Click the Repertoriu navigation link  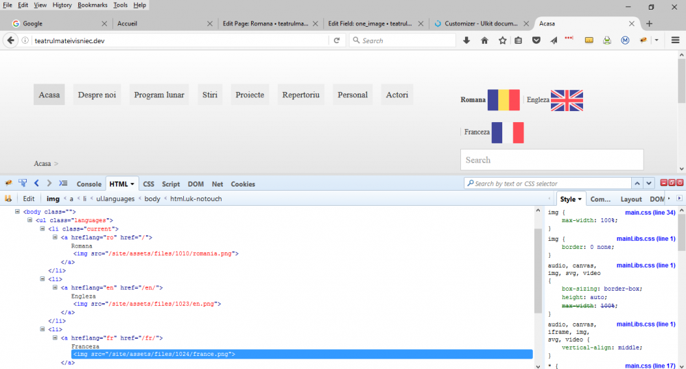tap(300, 95)
